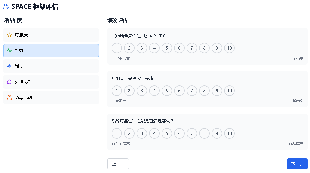Click the pulse icon beside 绩效
The width and height of the screenshot is (310, 173).
9,51
